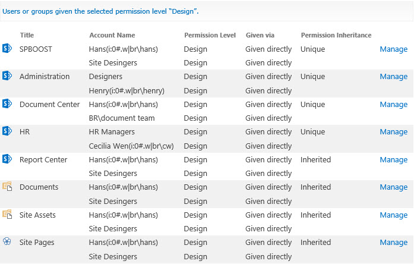Click the Account Name column header
The height and width of the screenshot is (264, 414).
pos(112,35)
